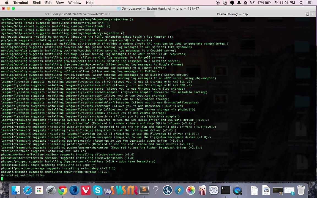
Task: Click the 'monolog/monolog suggests installing rollbar/rollbar' line
Action: 80,71
